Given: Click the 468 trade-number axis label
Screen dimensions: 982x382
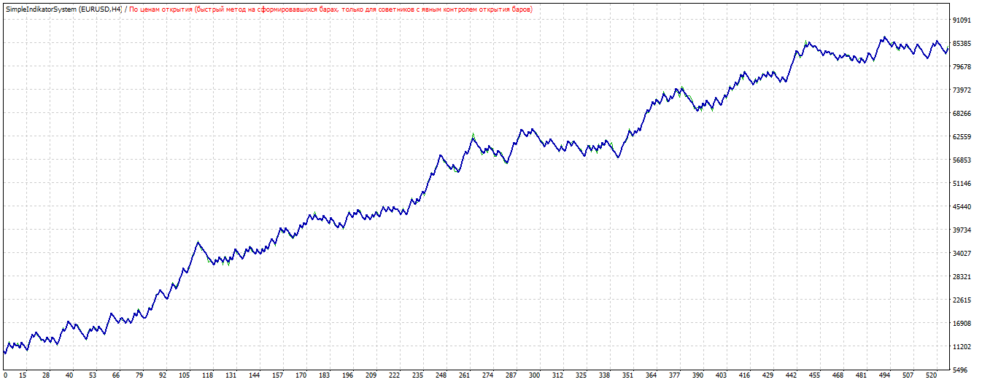Looking at the screenshot, I should pos(838,375).
